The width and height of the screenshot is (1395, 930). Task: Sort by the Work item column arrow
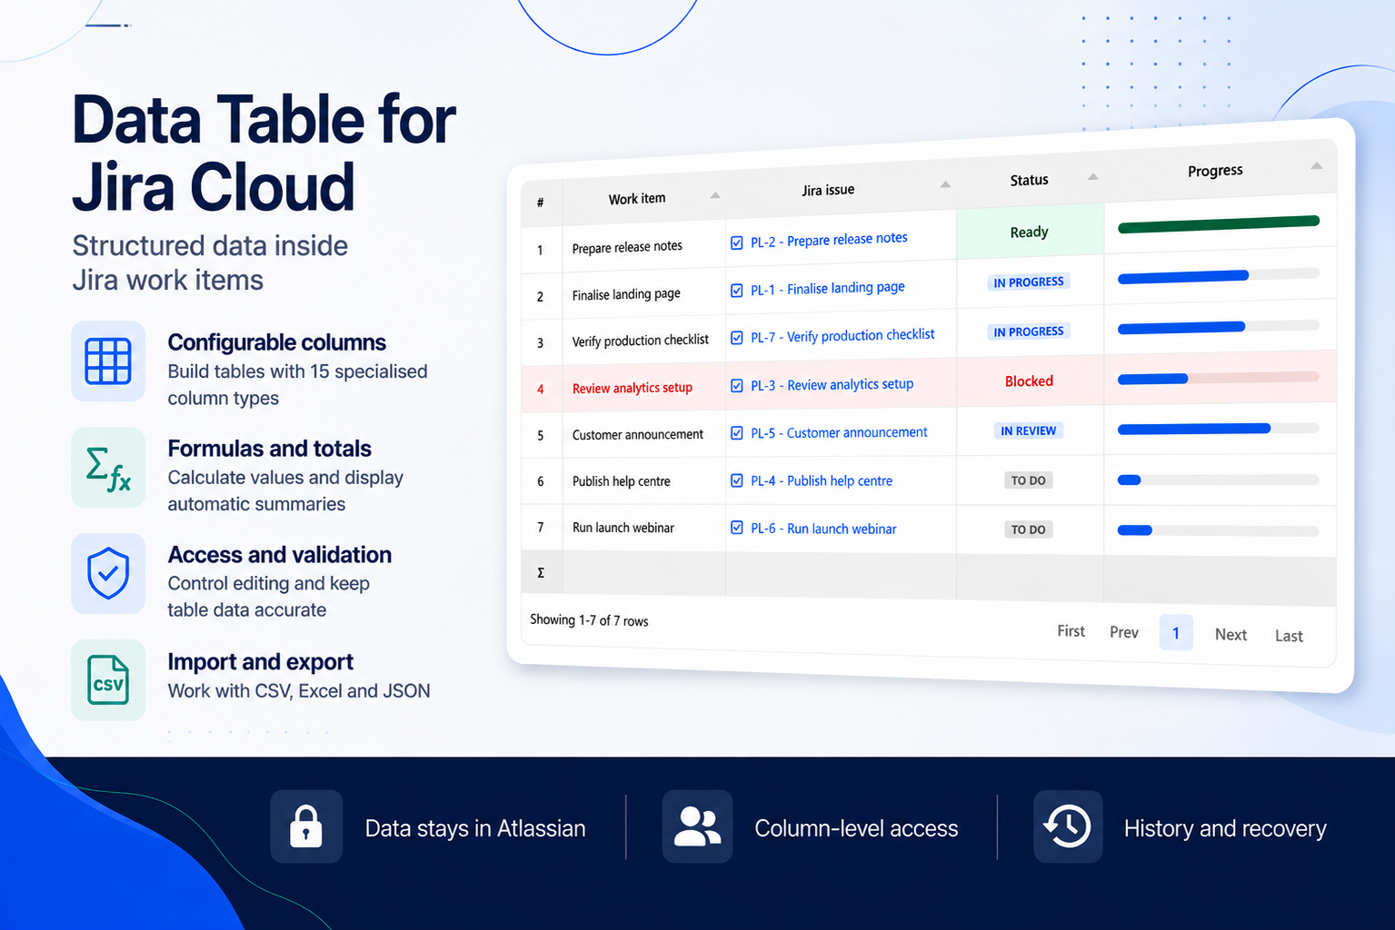tap(715, 195)
